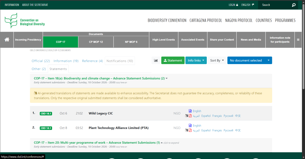Open the NP MOP 6 documents tab
Screen dimensions: 305x159
click(x=131, y=42)
